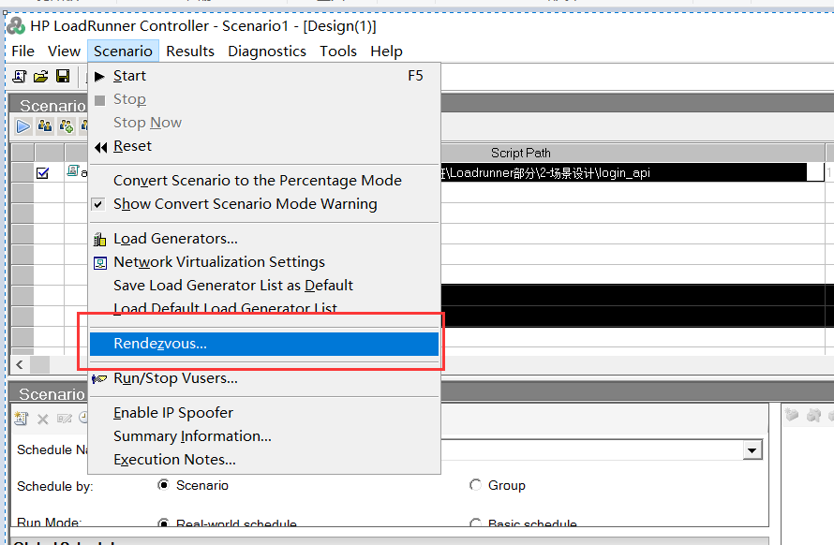Screen dimensions: 834x545
Task: Choose Rendezvous... from the Scenario menu
Action: [x=160, y=344]
